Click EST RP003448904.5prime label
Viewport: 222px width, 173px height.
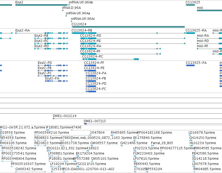pyautogui.click(x=19, y=159)
